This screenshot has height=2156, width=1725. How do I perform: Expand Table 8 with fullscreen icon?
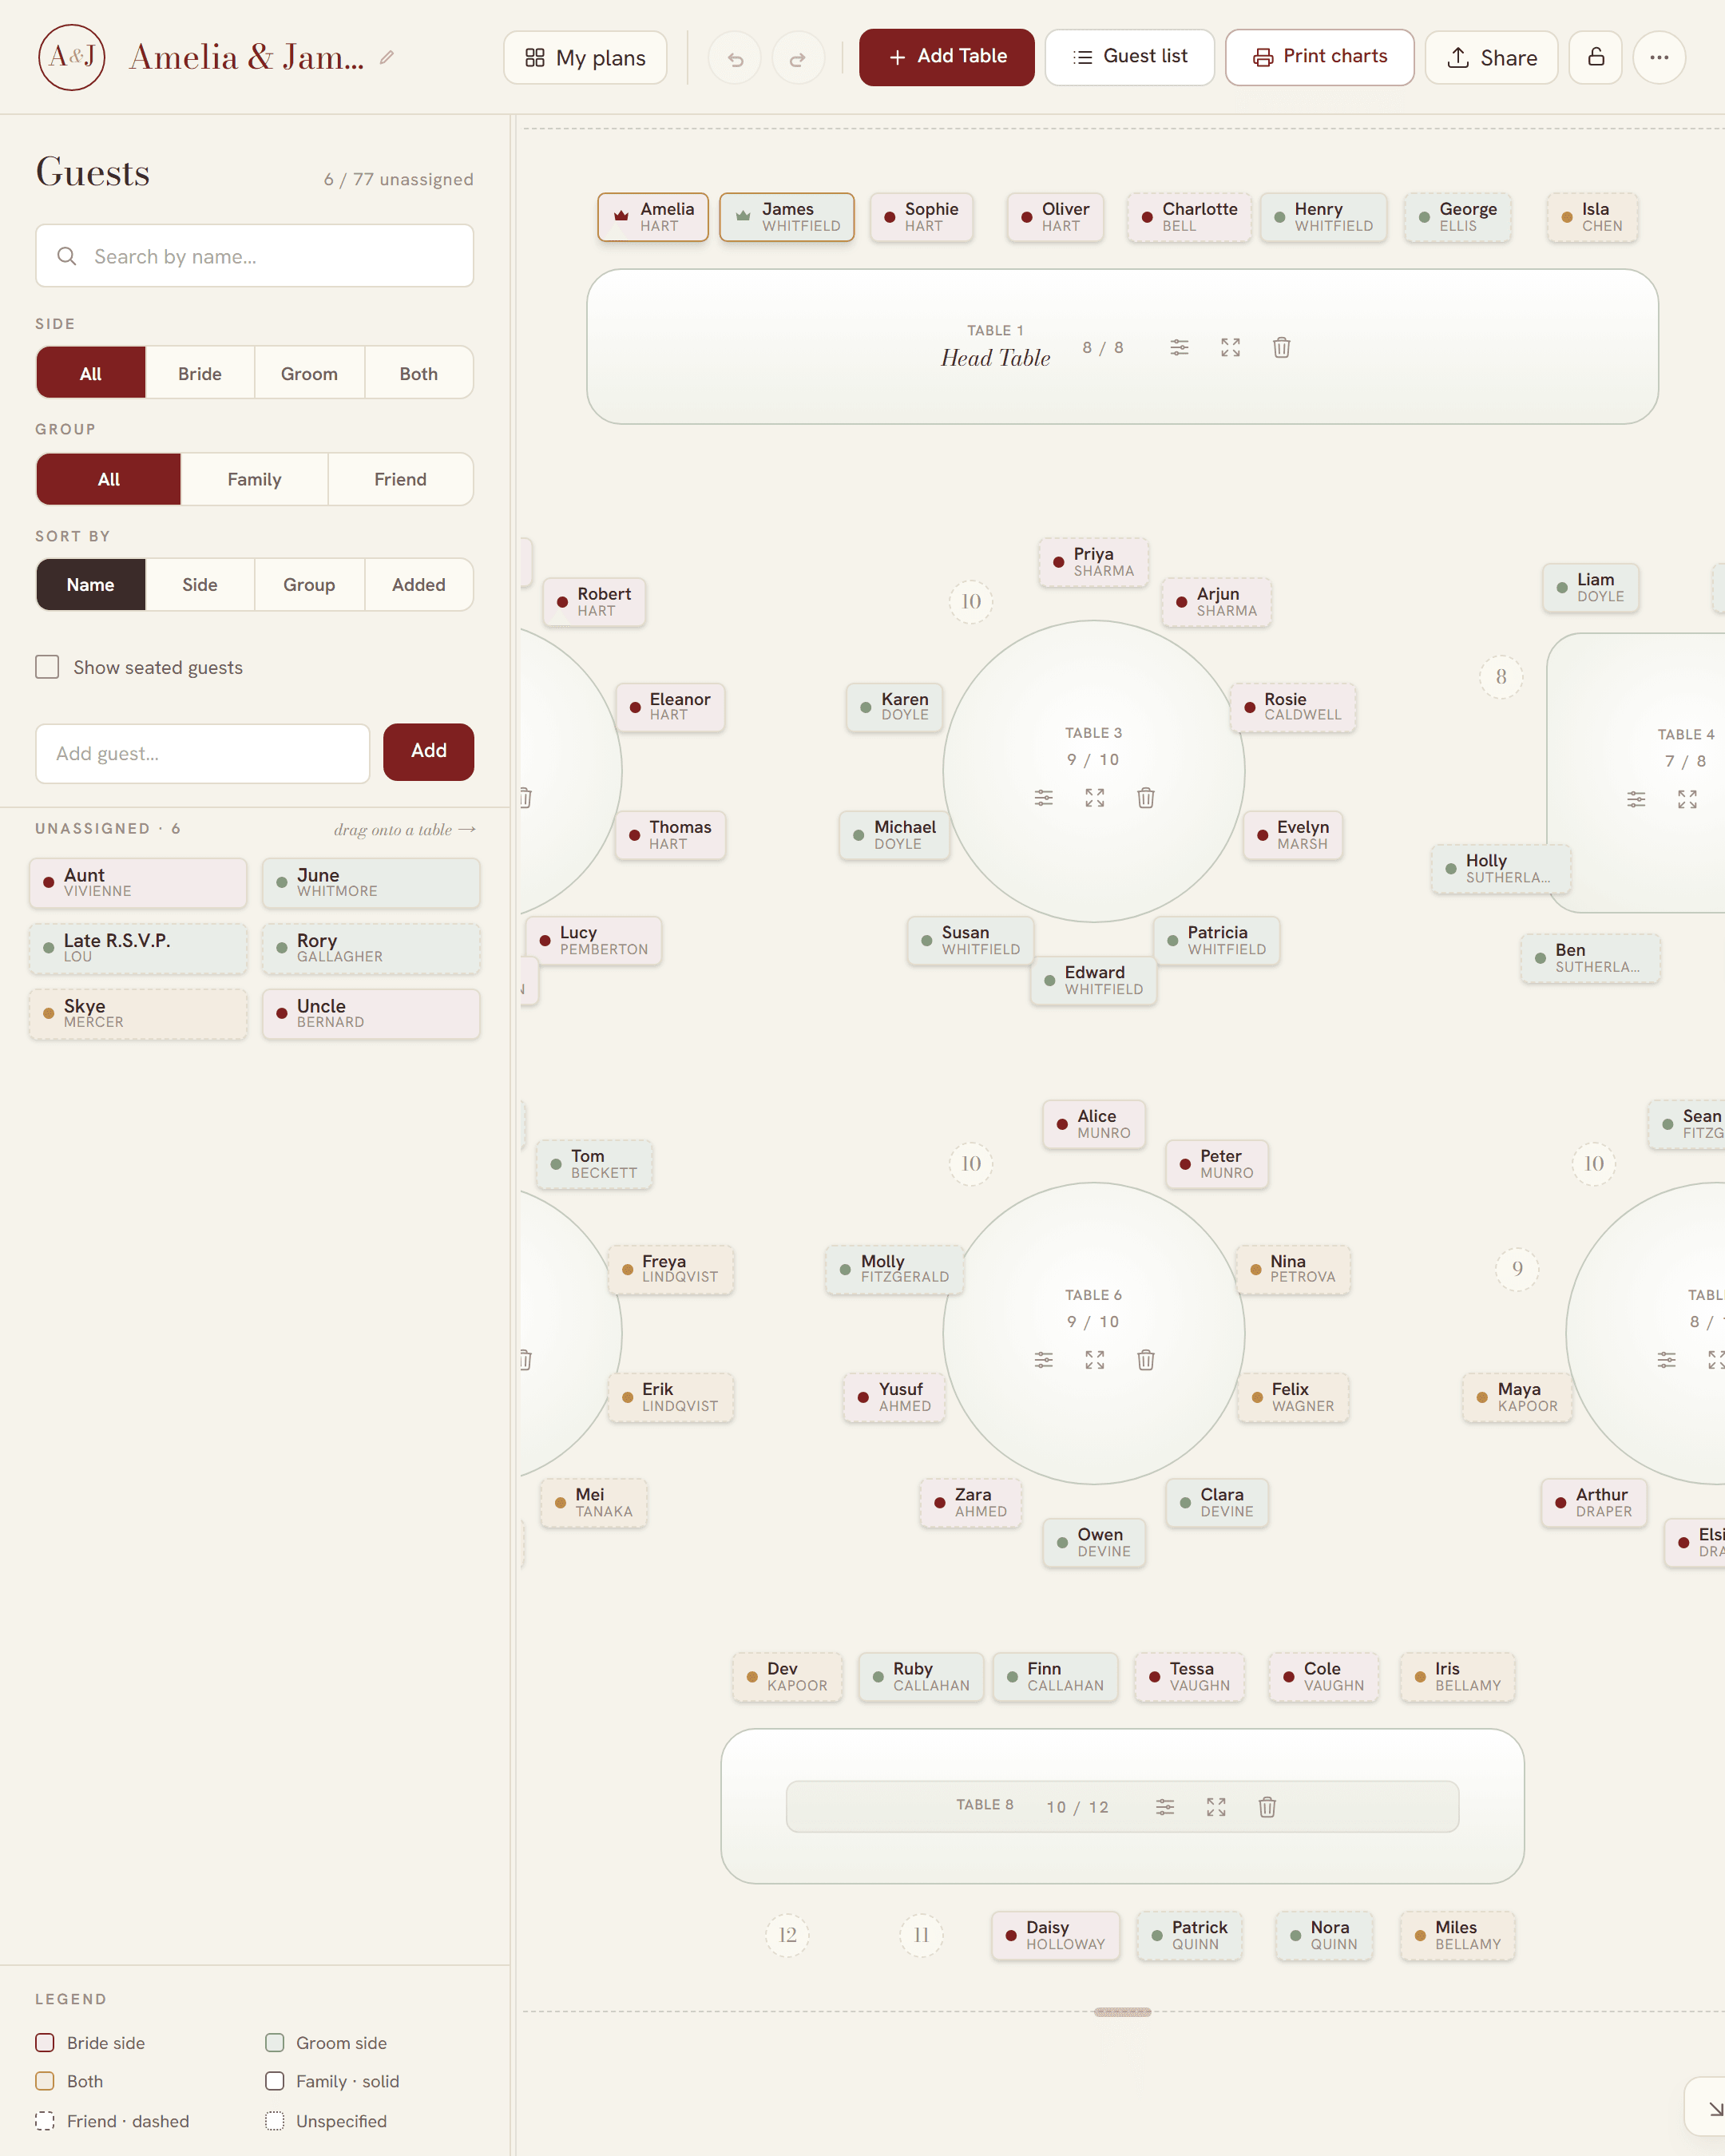[x=1216, y=1806]
